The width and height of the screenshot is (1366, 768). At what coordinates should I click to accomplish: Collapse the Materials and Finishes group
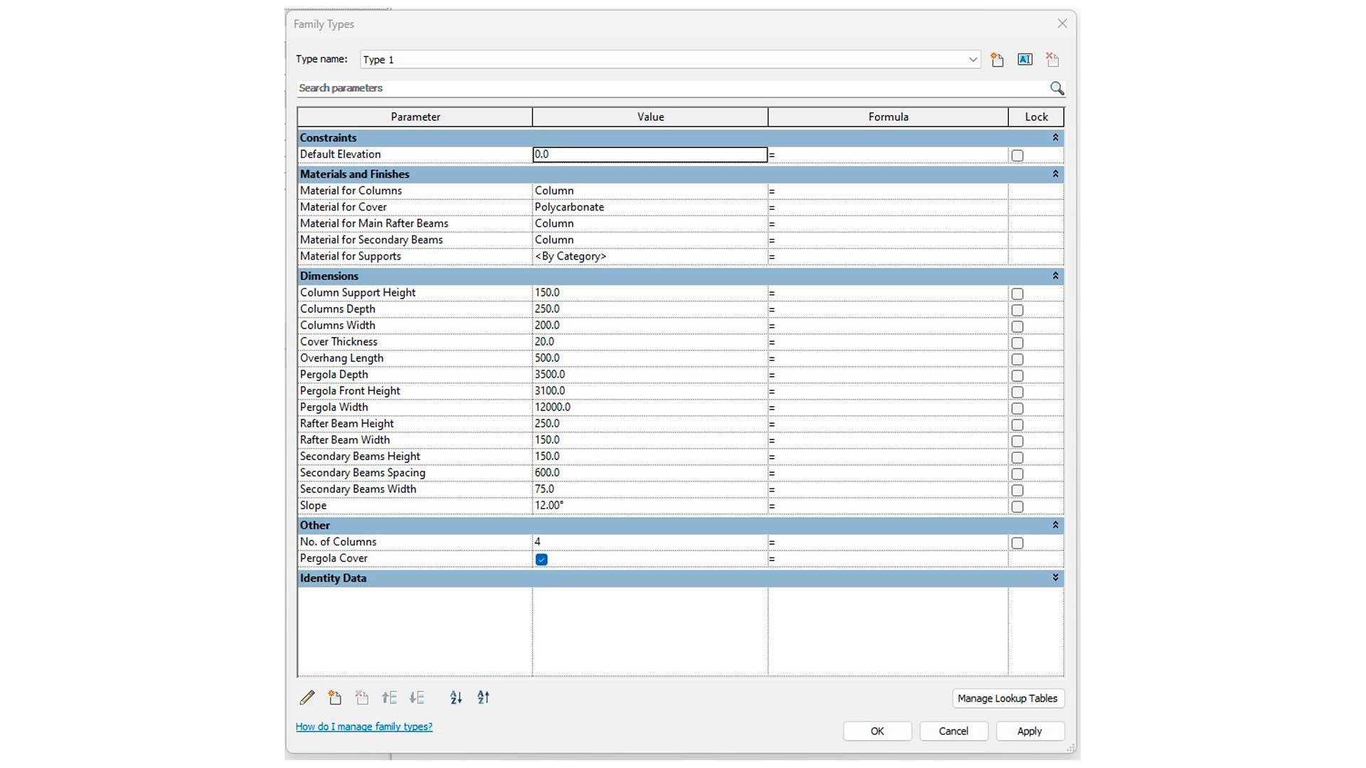[1055, 174]
